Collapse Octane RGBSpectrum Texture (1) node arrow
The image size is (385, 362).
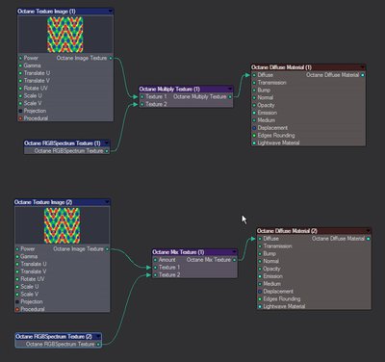point(106,143)
